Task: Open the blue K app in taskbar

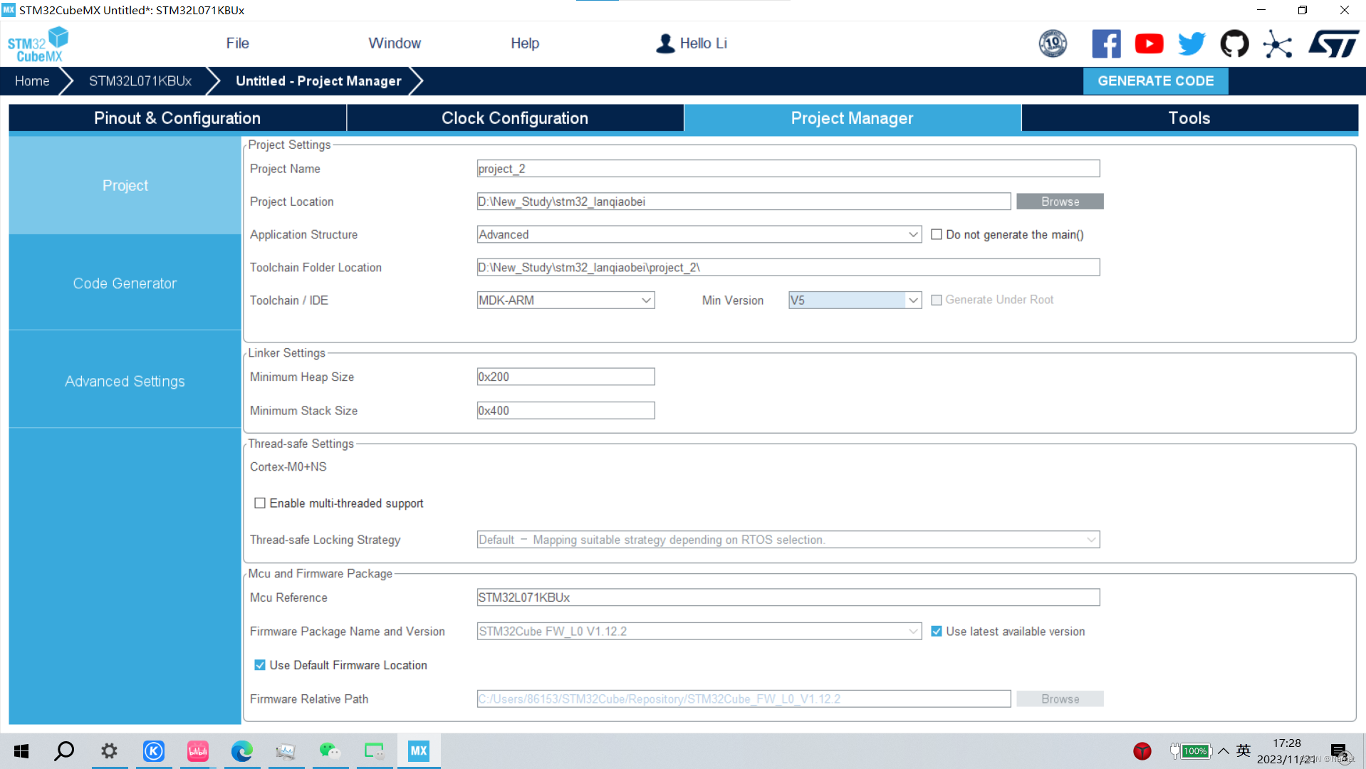Action: 154,751
